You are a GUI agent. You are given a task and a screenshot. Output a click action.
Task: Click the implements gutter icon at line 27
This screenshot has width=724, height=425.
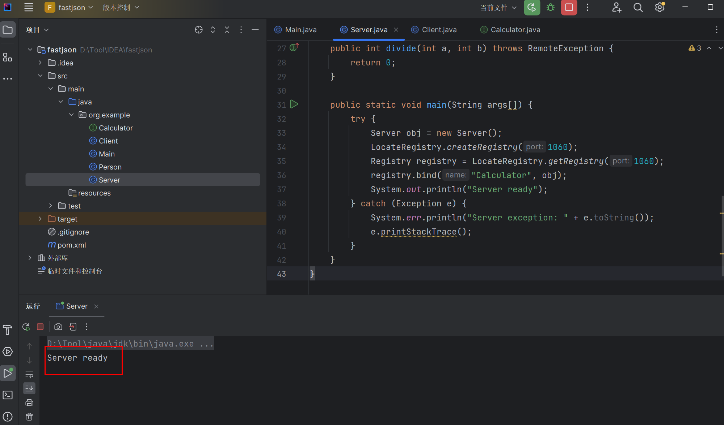[x=294, y=47]
